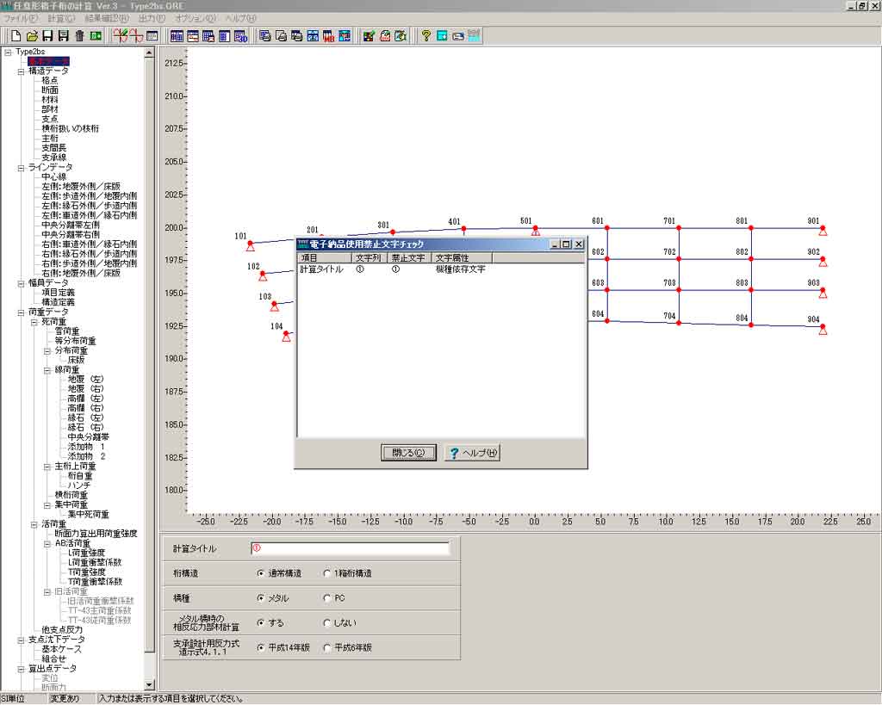Choose 平成14年版 reaction formula option
The image size is (882, 705).
coord(260,647)
